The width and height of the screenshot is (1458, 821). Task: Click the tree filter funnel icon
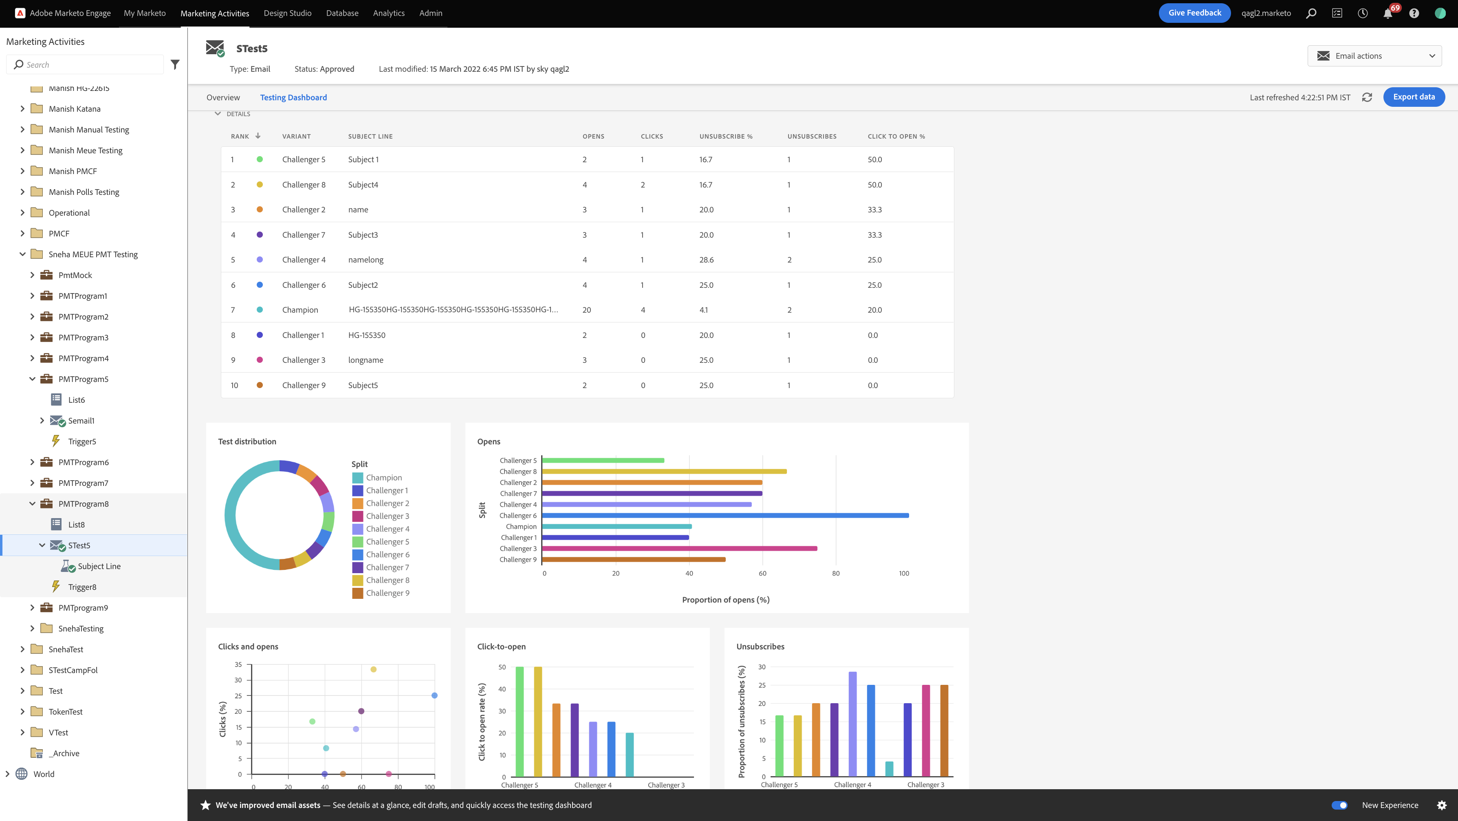[x=175, y=64]
